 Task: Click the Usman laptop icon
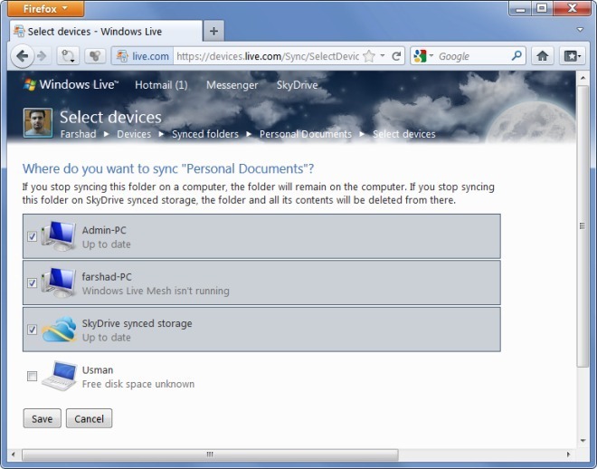(x=60, y=376)
